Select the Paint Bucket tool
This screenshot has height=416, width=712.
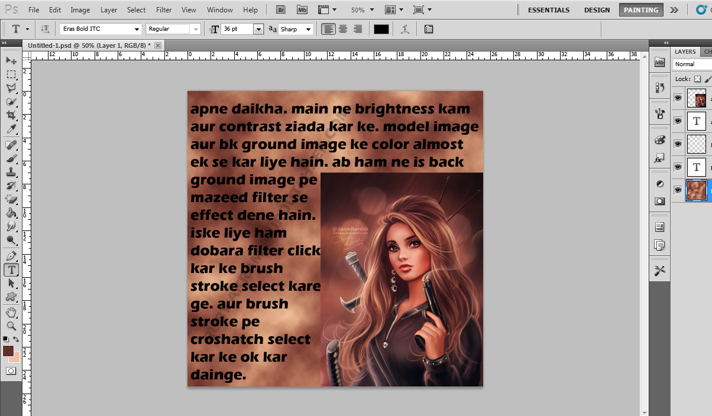pos(11,213)
